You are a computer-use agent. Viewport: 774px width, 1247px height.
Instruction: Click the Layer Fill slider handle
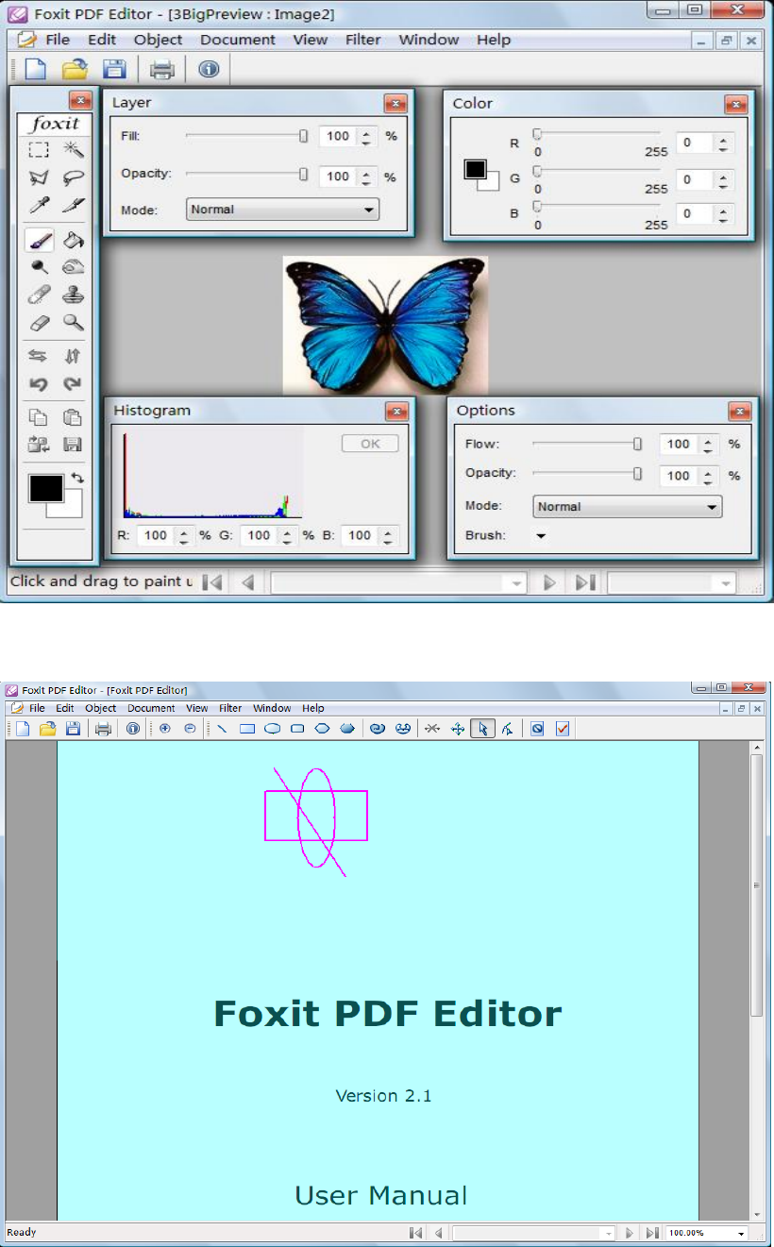click(x=303, y=136)
